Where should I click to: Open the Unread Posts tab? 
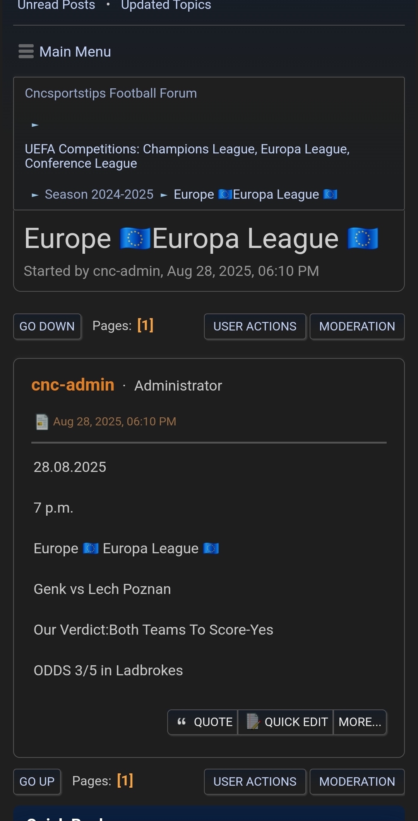click(57, 5)
